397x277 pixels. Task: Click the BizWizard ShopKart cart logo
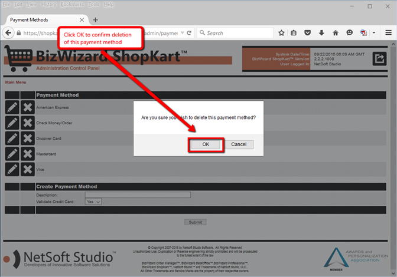coord(18,58)
